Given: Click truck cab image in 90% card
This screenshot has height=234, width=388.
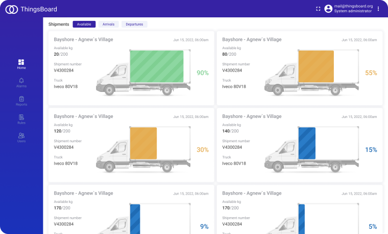Looking at the screenshot, I should tap(113, 79).
